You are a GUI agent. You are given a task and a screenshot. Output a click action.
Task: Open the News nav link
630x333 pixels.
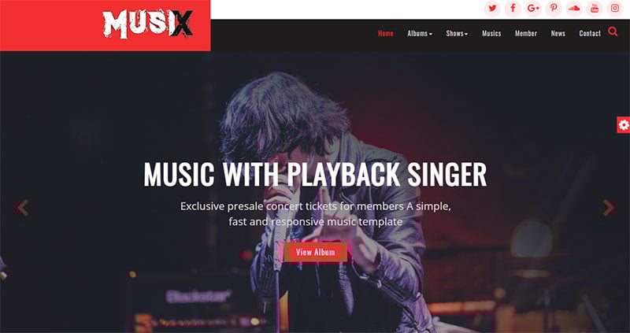[x=558, y=34]
